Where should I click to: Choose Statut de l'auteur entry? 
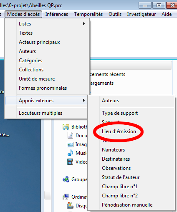coord(121,177)
